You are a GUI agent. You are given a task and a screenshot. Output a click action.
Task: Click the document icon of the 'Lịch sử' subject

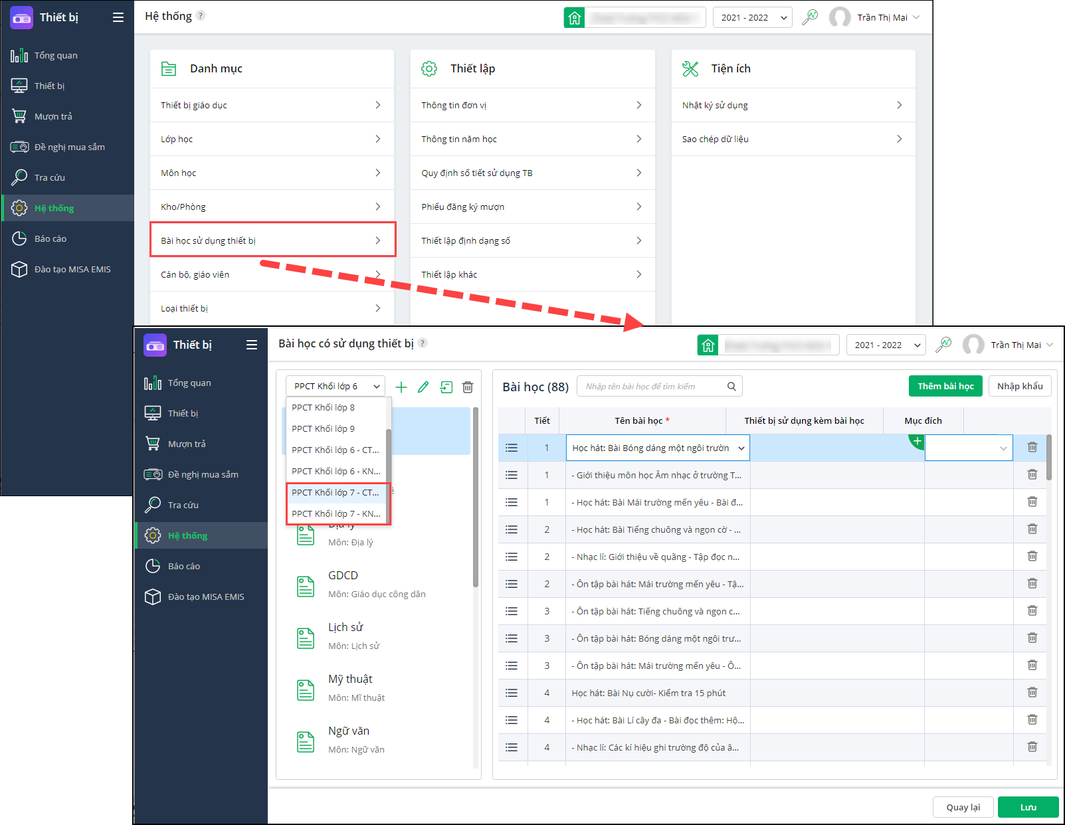click(x=306, y=638)
